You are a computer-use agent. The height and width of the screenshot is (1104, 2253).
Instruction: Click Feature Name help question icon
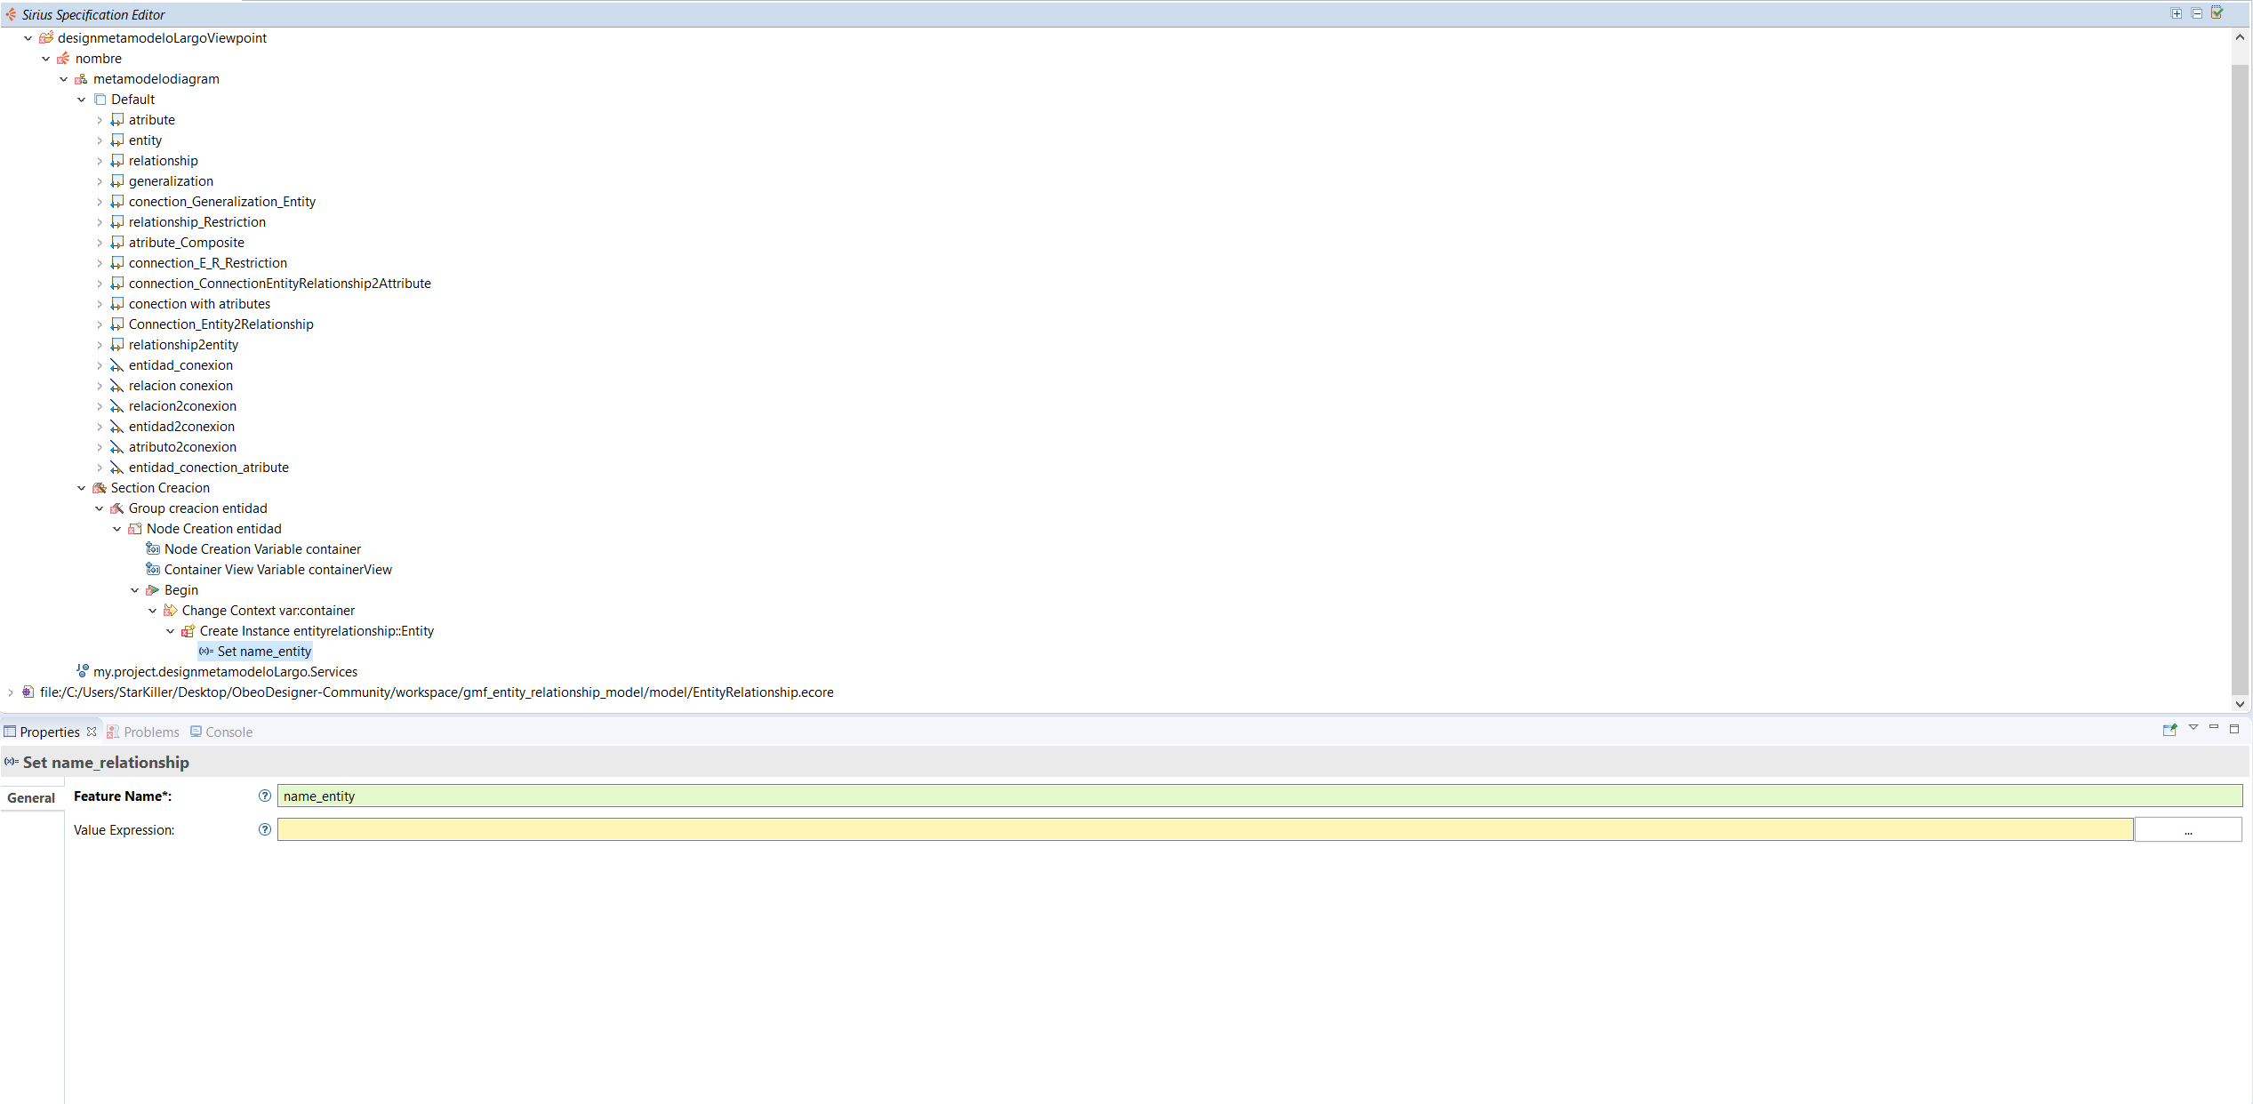(x=264, y=796)
